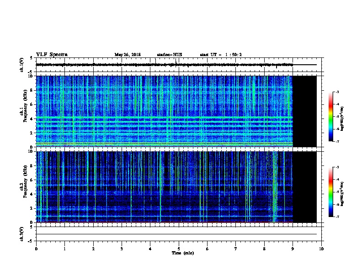Click ch.2 frequency axis "2" tick label

[x=32, y=208]
